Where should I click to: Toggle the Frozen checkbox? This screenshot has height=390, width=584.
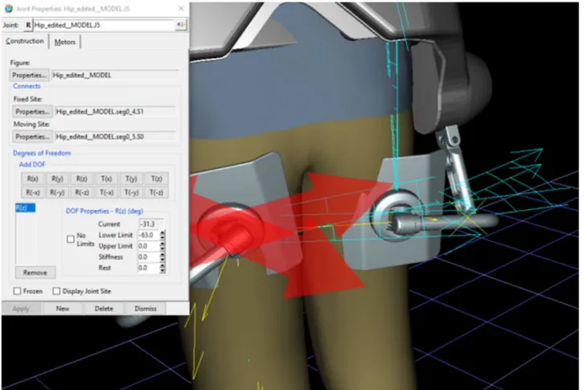pos(17,291)
